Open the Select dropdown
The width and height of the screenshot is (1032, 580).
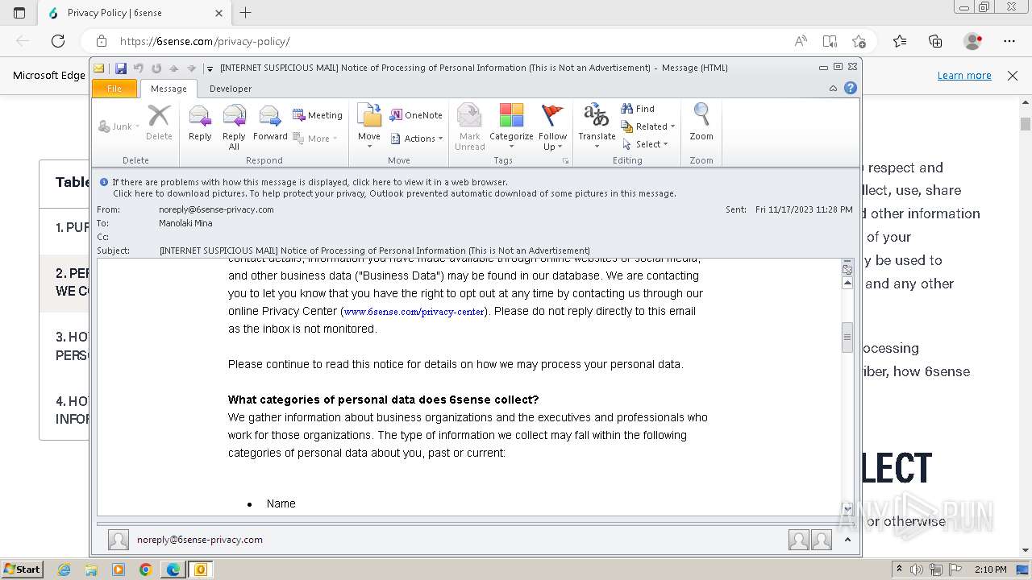tap(645, 144)
